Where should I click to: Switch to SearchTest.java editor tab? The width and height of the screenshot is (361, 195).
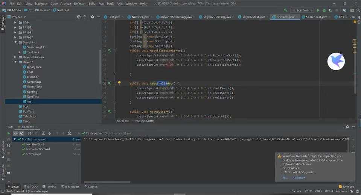(x=316, y=17)
